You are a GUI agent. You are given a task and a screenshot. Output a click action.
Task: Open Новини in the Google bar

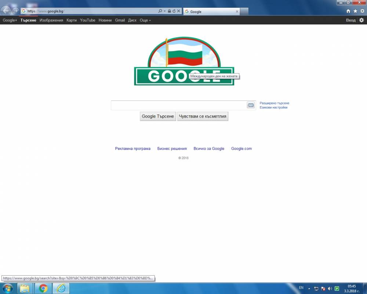(105, 21)
